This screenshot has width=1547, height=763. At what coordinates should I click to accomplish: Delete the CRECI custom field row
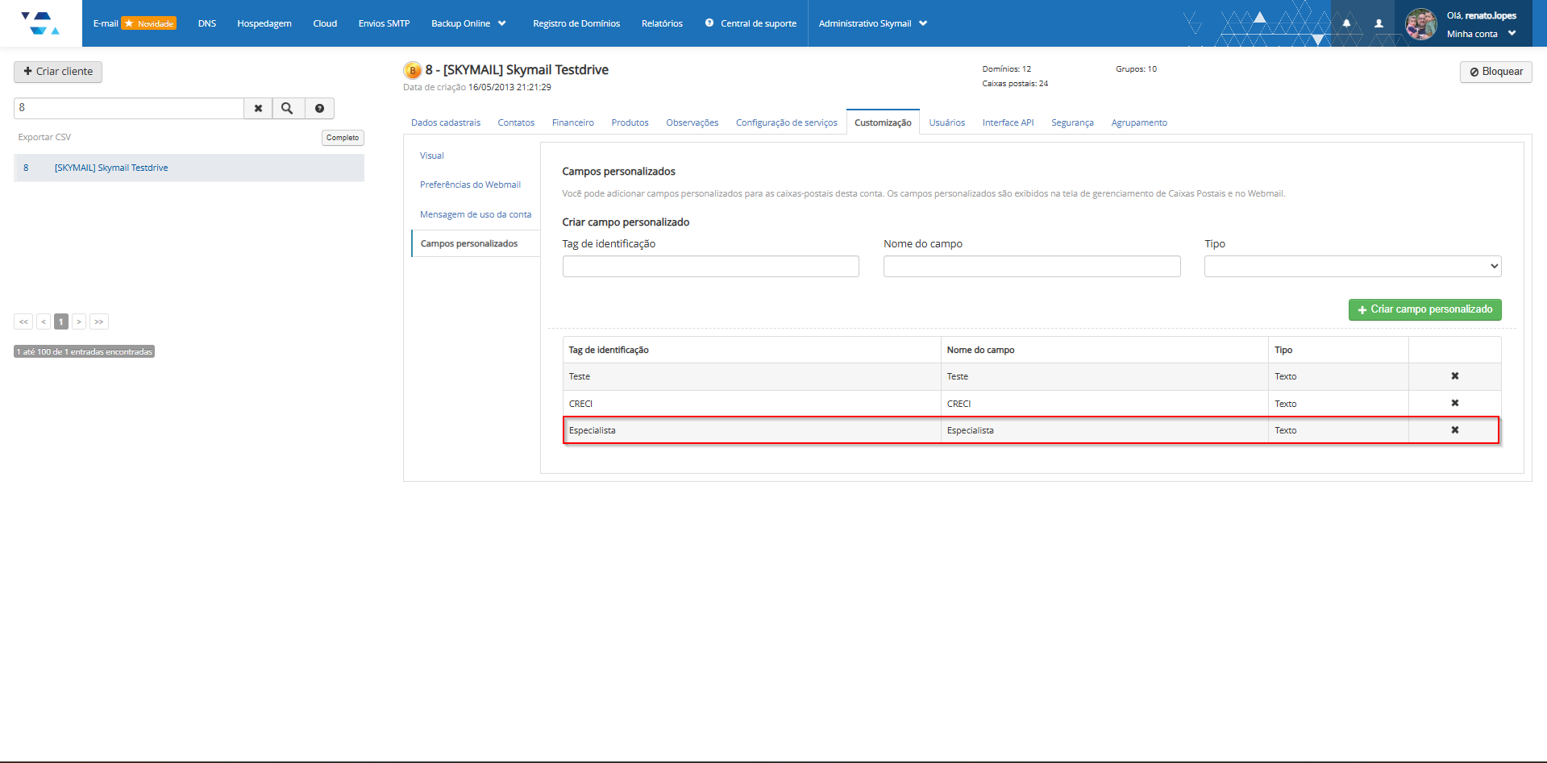[x=1454, y=403]
